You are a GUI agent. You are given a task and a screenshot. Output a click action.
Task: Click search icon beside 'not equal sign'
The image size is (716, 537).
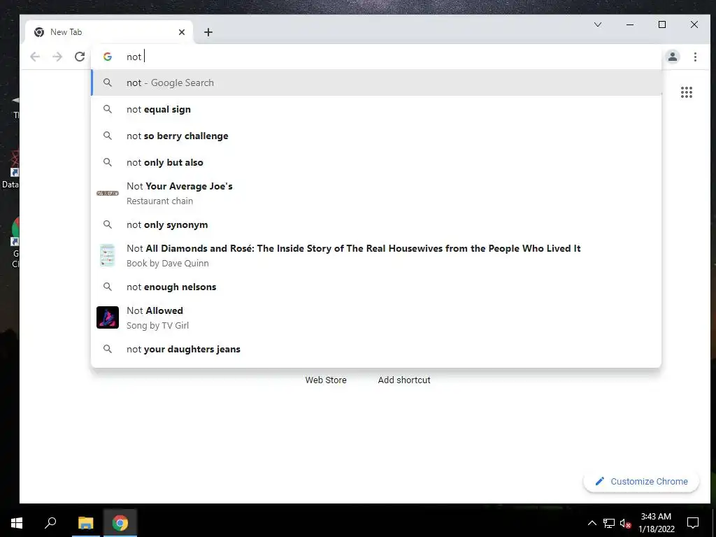point(107,109)
